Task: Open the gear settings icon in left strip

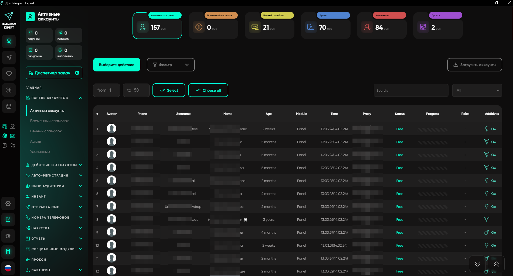Action: [8, 203]
